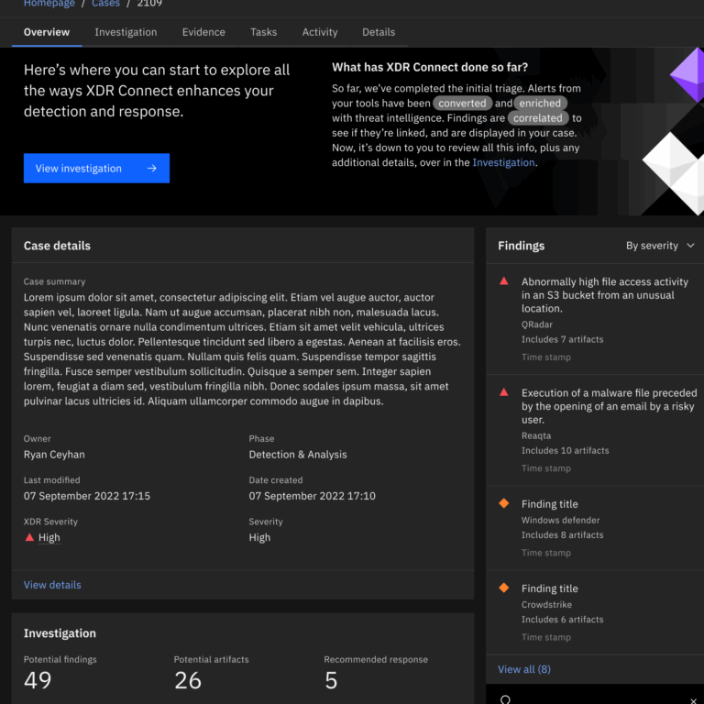Screen dimensions: 704x704
Task: Click the orange diamond on Windows defender finding
Action: click(504, 503)
